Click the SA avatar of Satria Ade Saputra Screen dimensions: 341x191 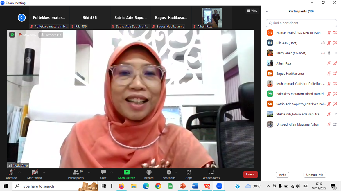[x=270, y=104]
